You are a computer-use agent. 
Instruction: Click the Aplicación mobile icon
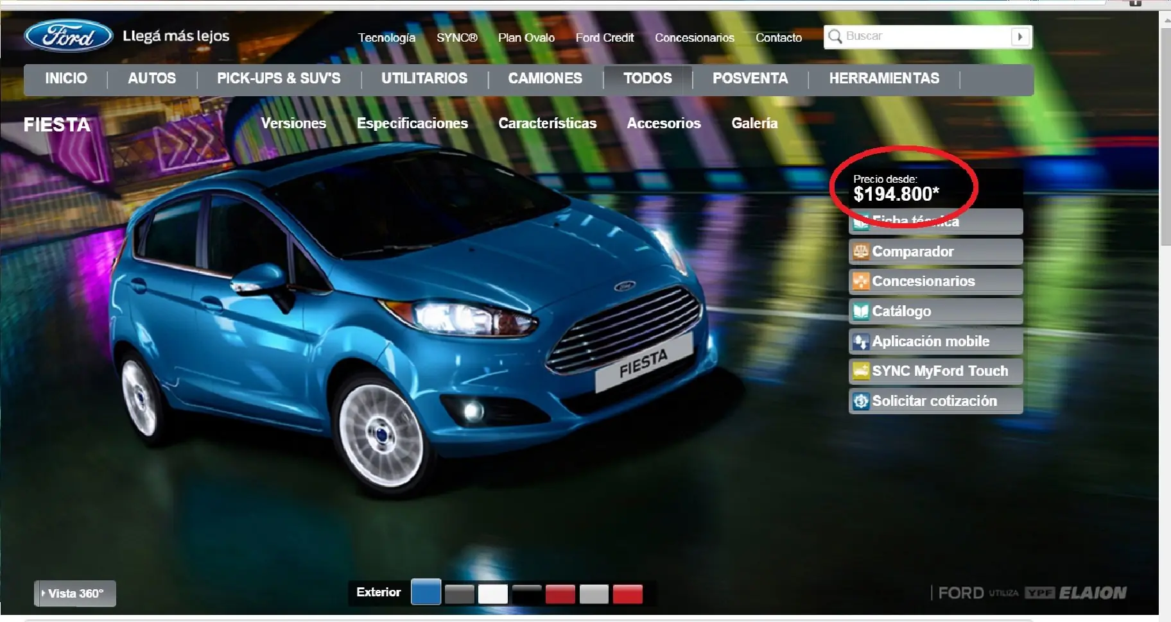[x=860, y=341]
